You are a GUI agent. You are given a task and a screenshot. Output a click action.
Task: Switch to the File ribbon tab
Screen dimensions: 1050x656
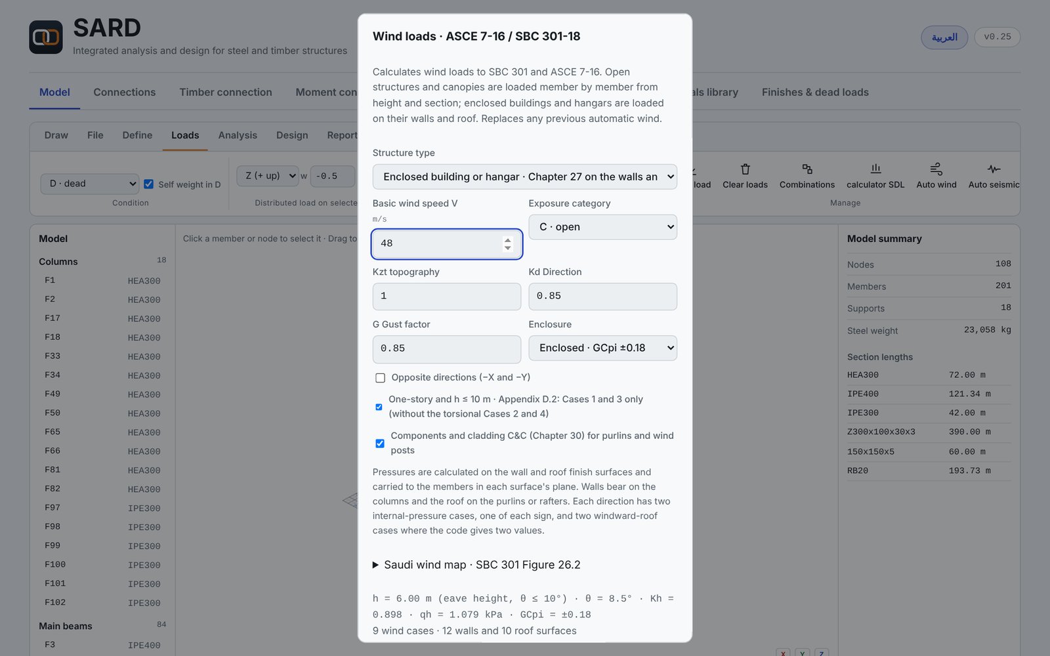pyautogui.click(x=95, y=135)
